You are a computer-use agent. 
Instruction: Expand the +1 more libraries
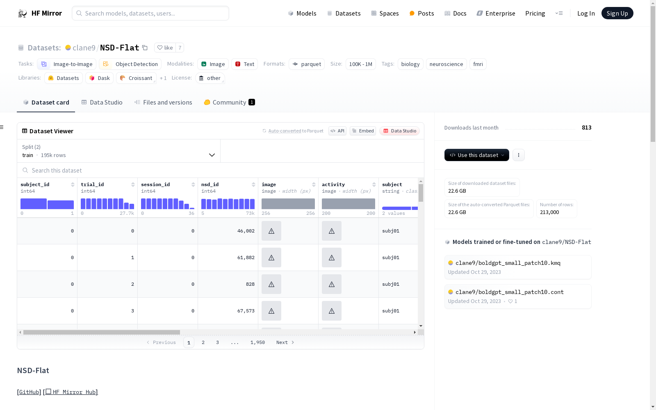coord(163,78)
